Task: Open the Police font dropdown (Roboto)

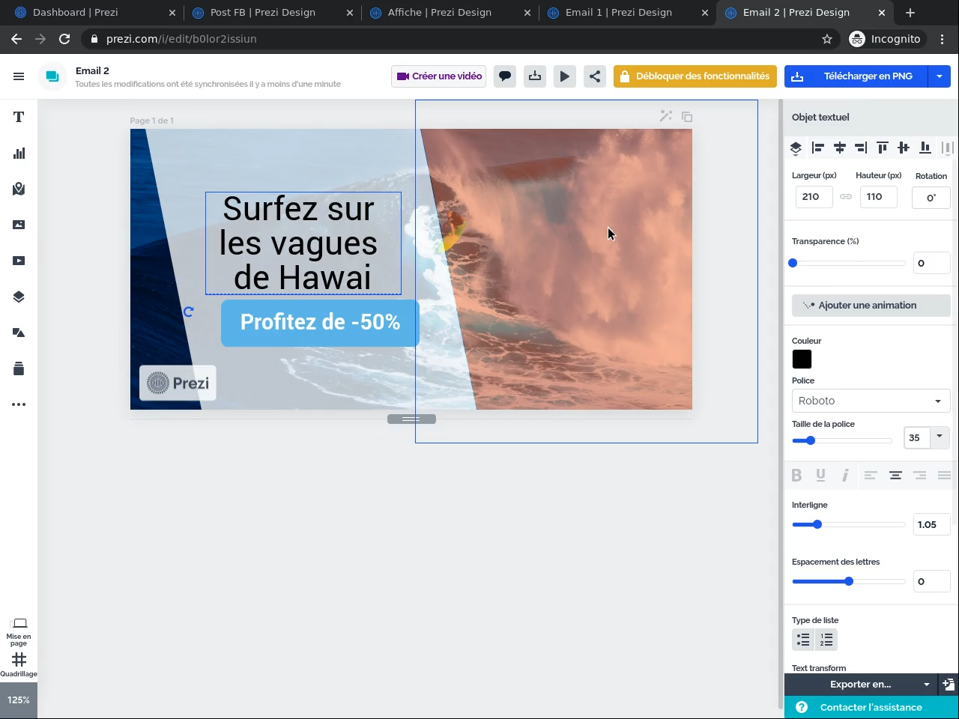Action: coord(871,401)
